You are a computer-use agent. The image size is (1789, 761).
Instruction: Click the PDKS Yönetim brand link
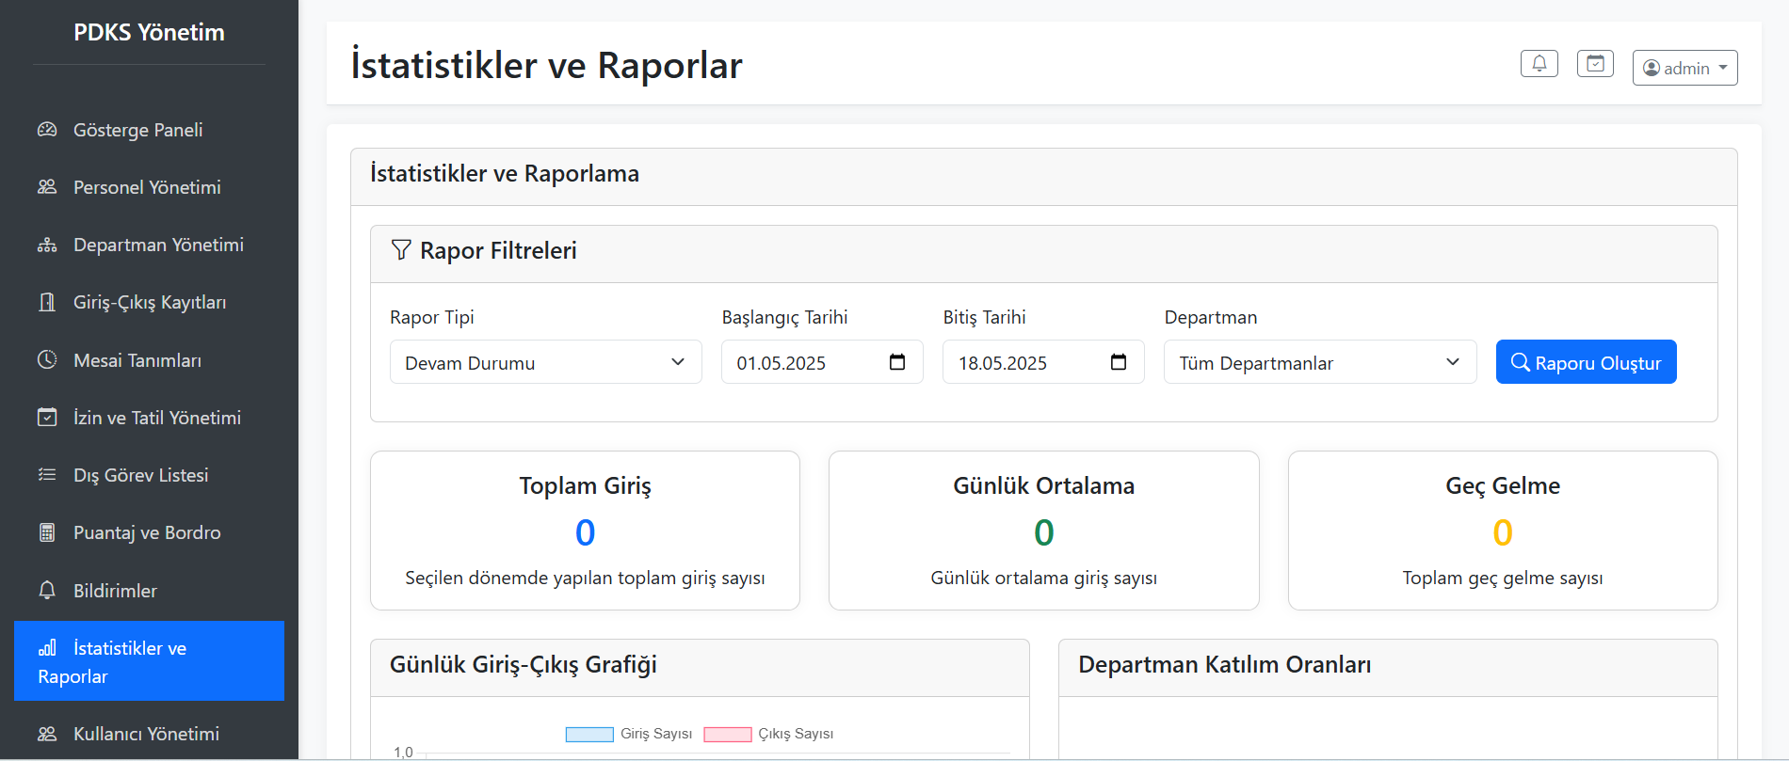(149, 32)
